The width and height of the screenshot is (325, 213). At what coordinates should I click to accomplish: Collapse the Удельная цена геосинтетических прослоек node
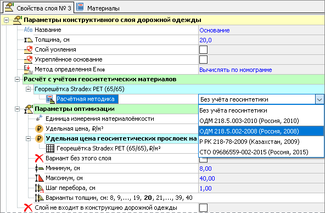coord(28,139)
